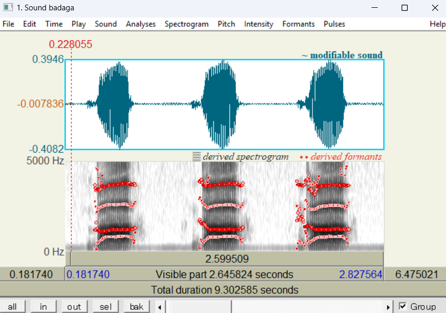Viewport: 446px width, 313px height.
Task: Click the -0.007836 amplitude value label
Action: coord(40,104)
